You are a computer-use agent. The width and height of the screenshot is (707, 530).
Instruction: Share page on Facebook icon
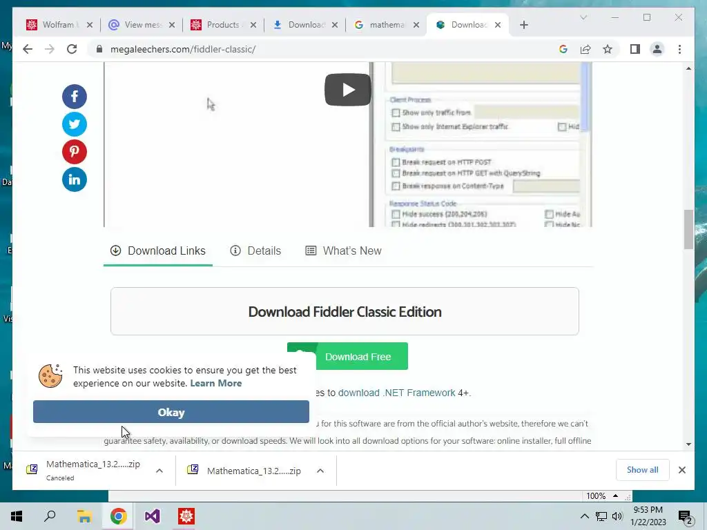coord(75,97)
